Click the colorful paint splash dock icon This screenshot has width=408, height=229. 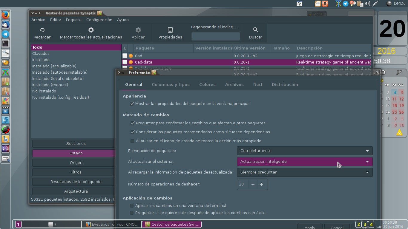[x=5, y=100]
